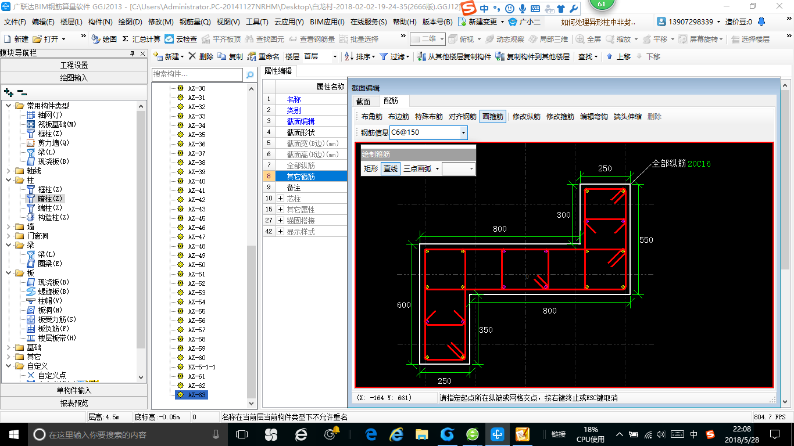Click 端头伸缩 end extension button
Screen dimensions: 794x446
coord(628,116)
